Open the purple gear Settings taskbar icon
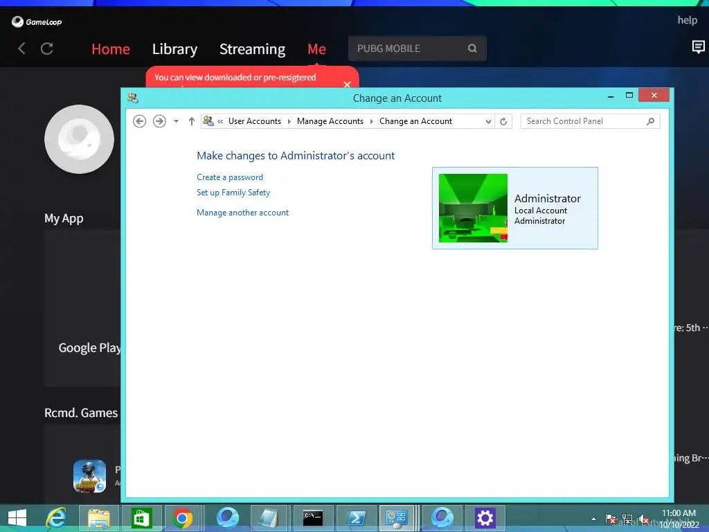The height and width of the screenshot is (532, 709). click(485, 518)
